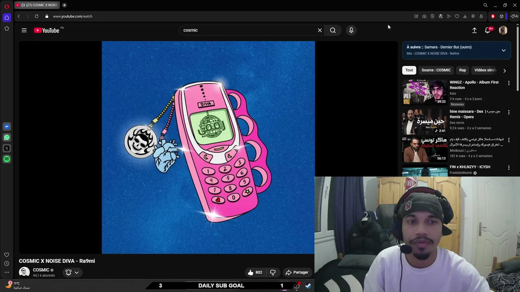Open the page translate icon
The image size is (520, 292).
click(x=440, y=16)
